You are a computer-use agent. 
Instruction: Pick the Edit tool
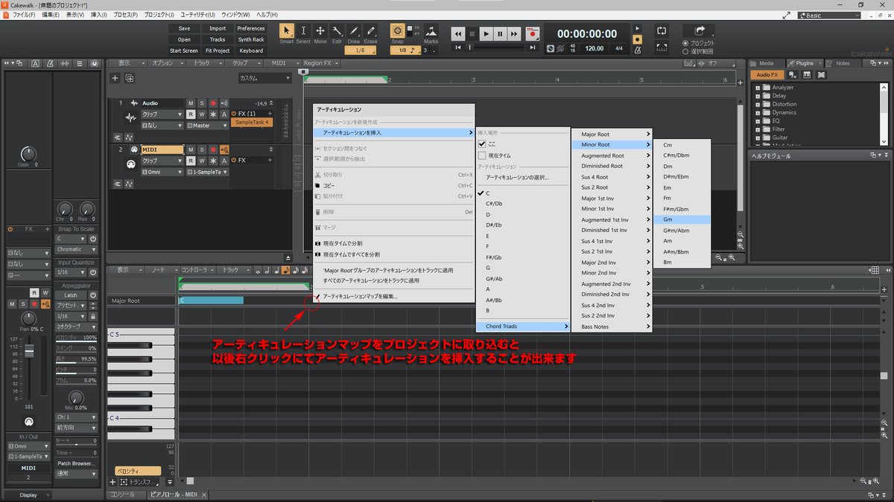(337, 30)
